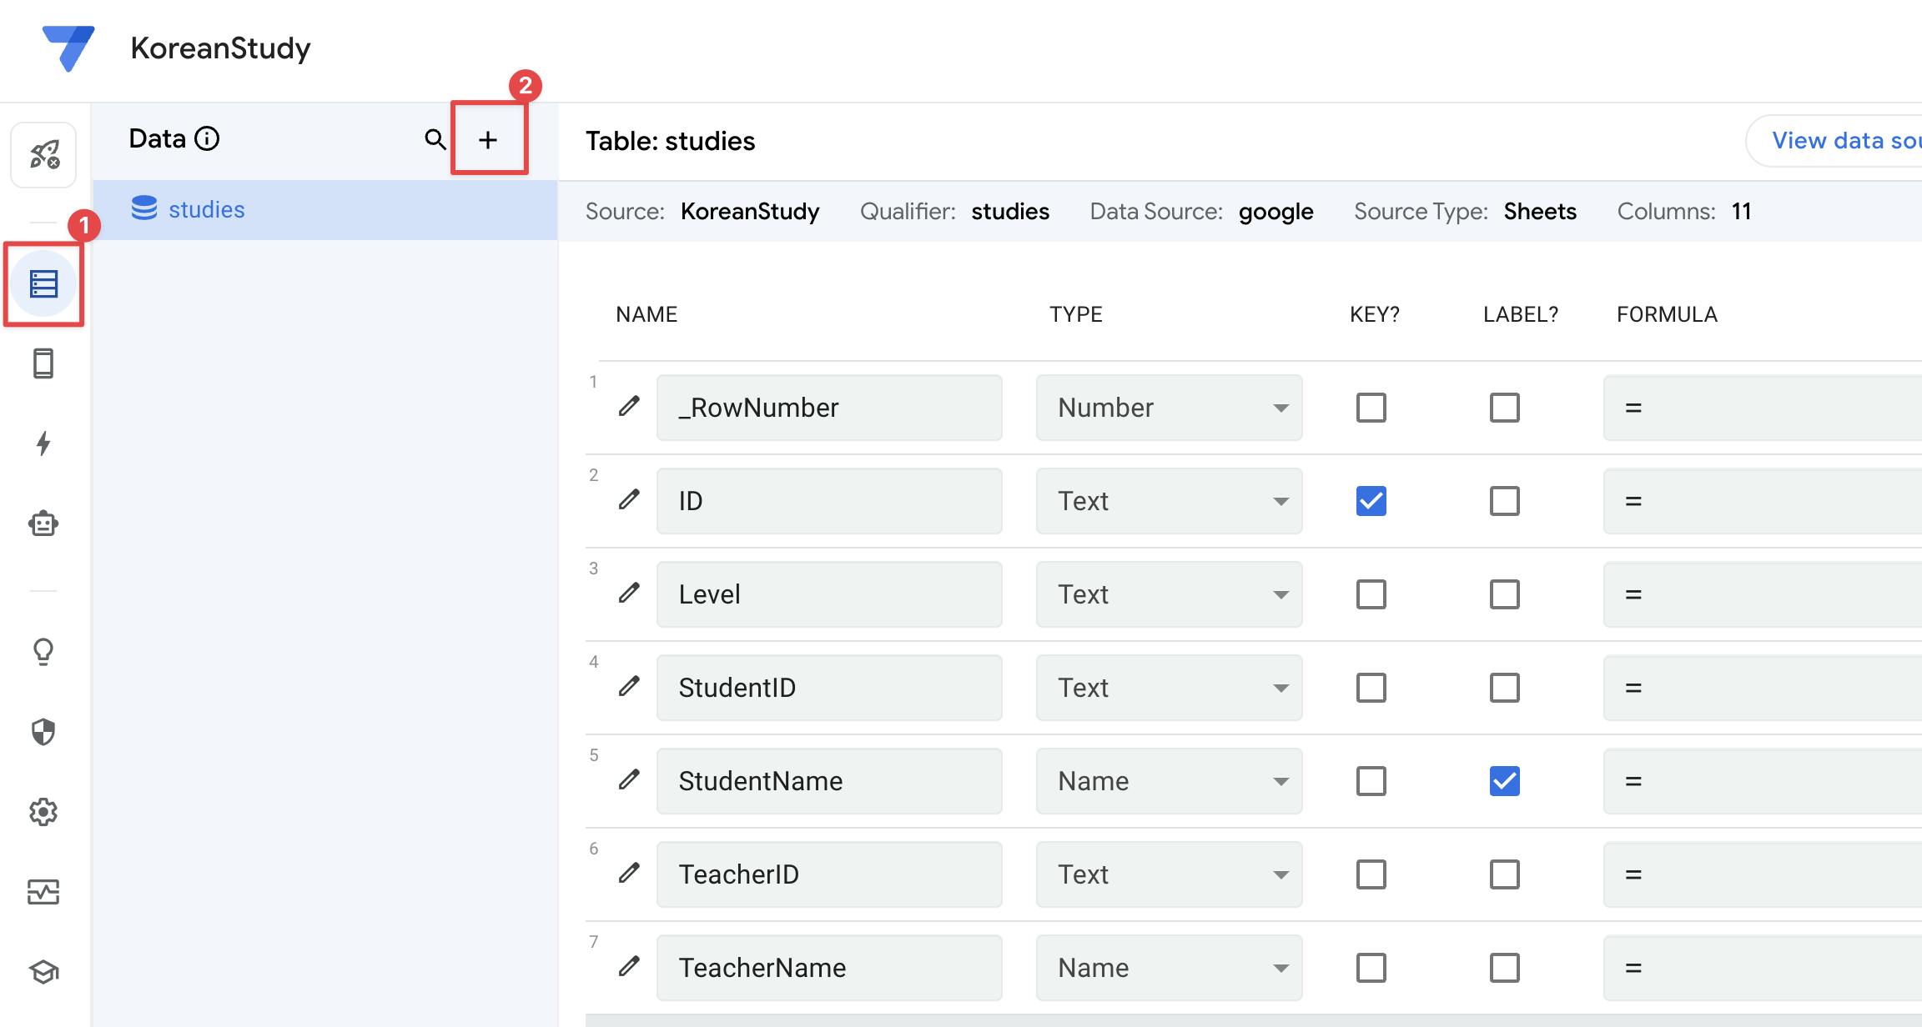
Task: Open the type dropdown for StudentName
Action: pos(1168,781)
